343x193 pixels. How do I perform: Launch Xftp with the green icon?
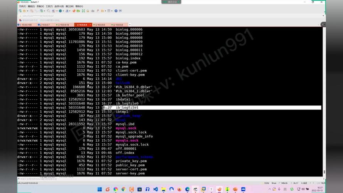[78, 11]
